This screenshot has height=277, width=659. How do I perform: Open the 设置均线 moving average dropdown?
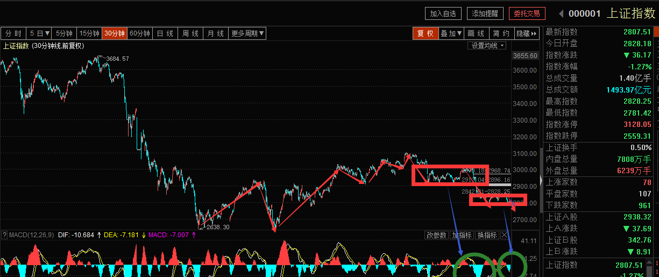(488, 46)
